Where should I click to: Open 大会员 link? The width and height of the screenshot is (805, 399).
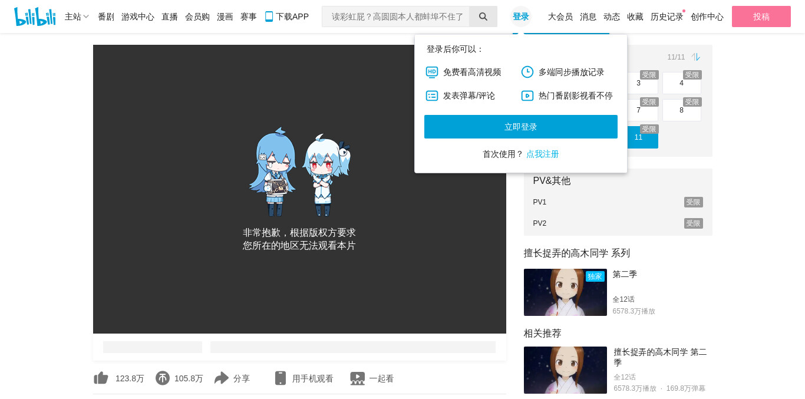coord(560,17)
